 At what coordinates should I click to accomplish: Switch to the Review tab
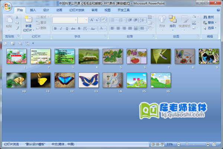click(94, 10)
